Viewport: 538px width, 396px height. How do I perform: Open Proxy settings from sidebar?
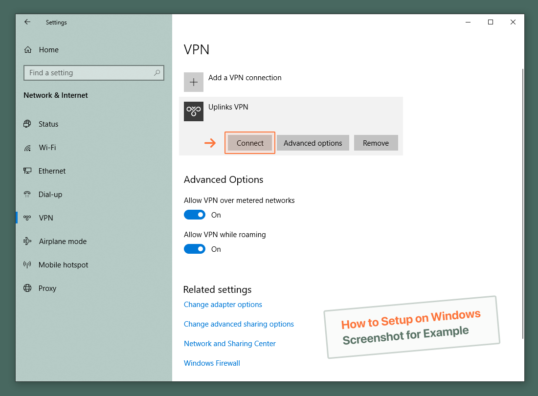point(27,288)
